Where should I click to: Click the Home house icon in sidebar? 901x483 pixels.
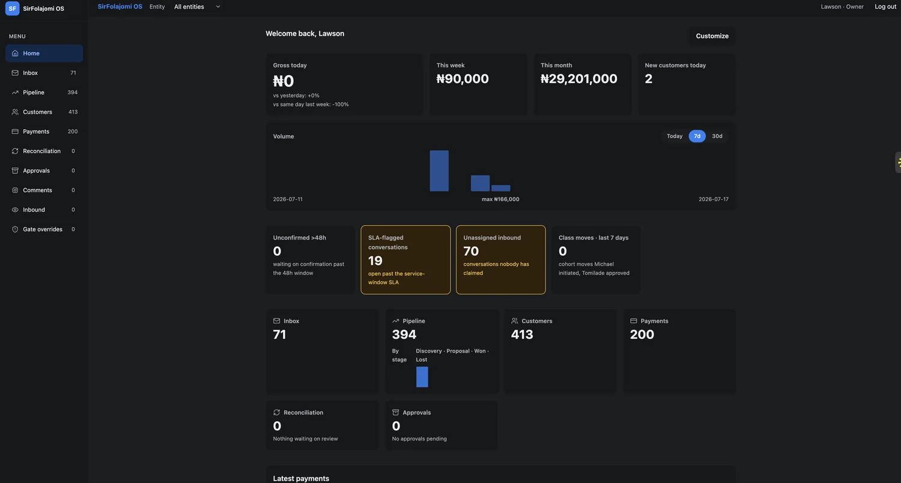[15, 53]
